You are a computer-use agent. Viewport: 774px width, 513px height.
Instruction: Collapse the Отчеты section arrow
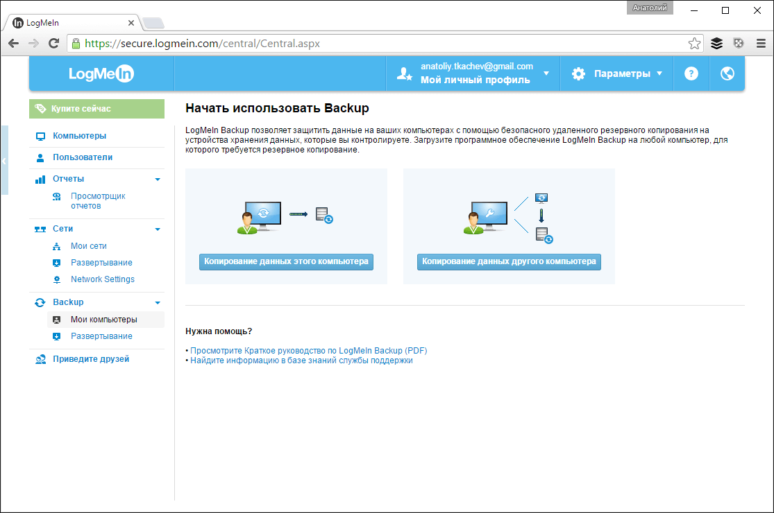[158, 180]
